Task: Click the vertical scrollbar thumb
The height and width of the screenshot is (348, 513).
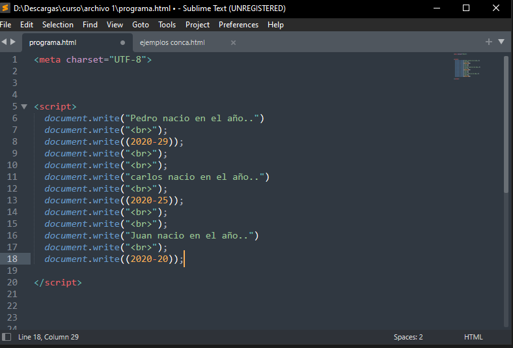Action: (506, 124)
